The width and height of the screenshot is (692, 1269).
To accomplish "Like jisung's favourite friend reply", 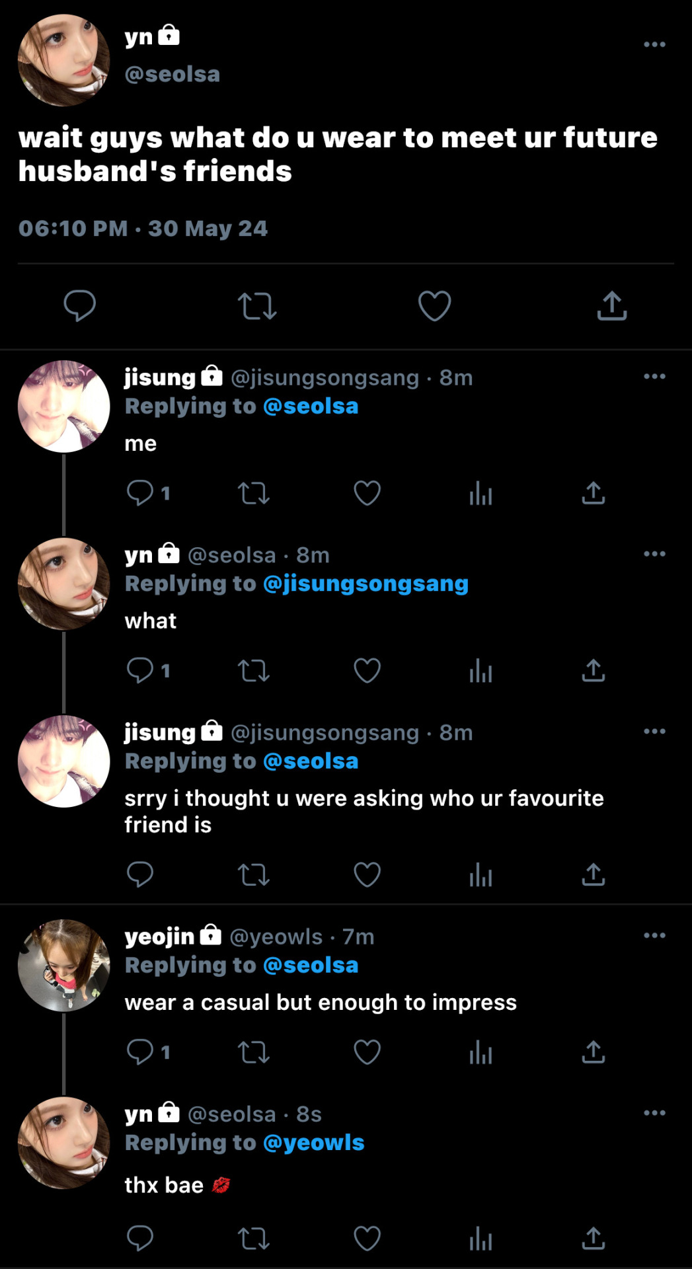I will (367, 874).
